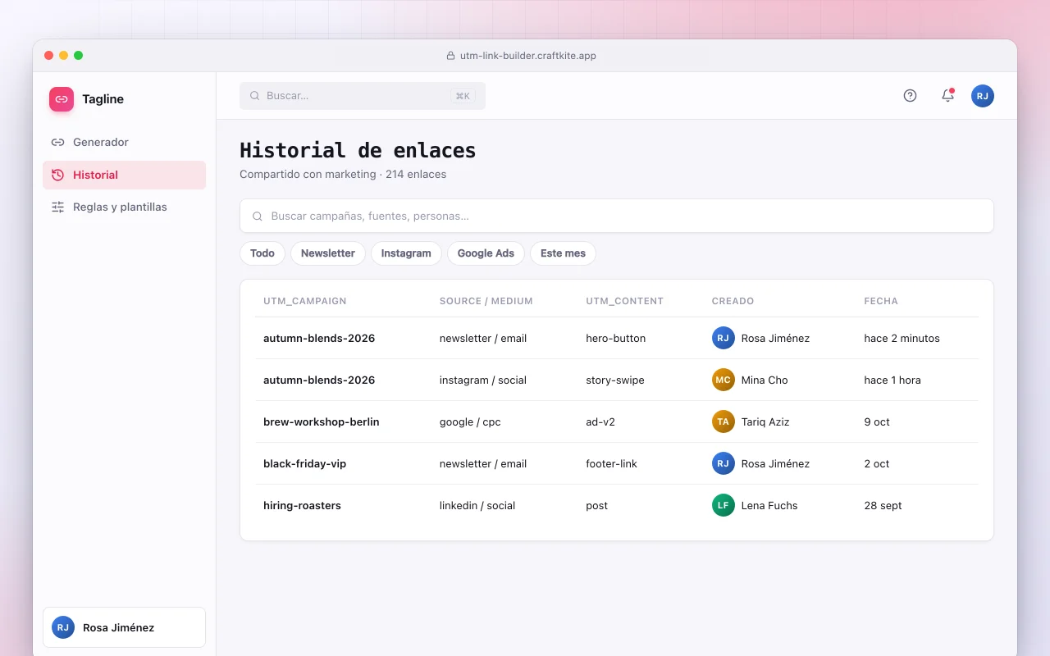
Task: Open the RJ profile avatar in the top bar
Action: point(983,96)
